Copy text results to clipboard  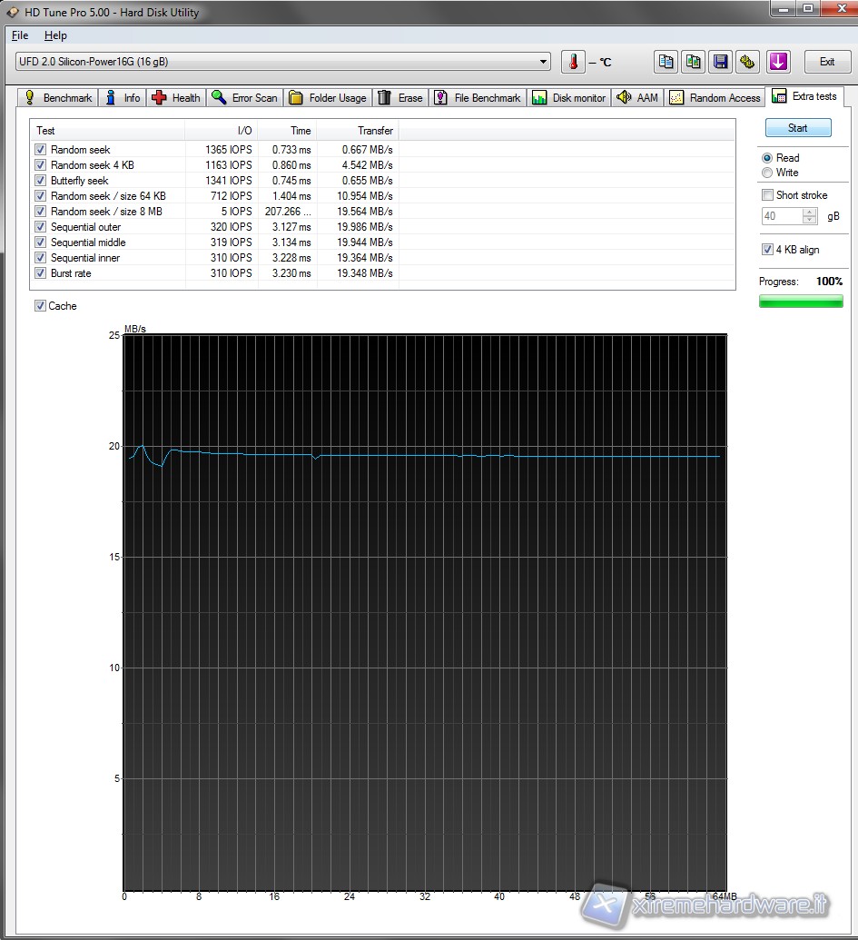666,62
